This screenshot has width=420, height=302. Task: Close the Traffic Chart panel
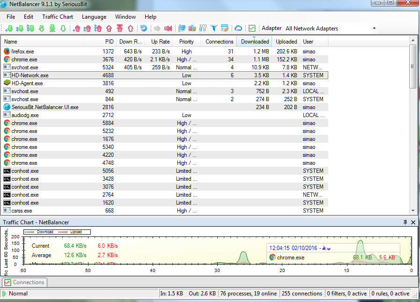pos(413,222)
